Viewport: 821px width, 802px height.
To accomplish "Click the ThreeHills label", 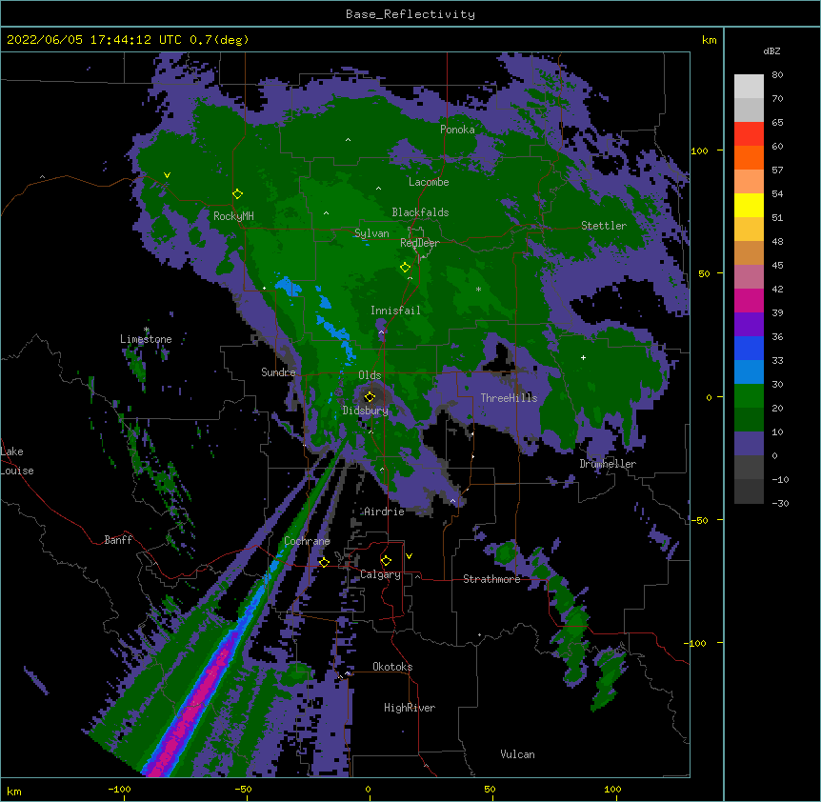I will (x=509, y=398).
